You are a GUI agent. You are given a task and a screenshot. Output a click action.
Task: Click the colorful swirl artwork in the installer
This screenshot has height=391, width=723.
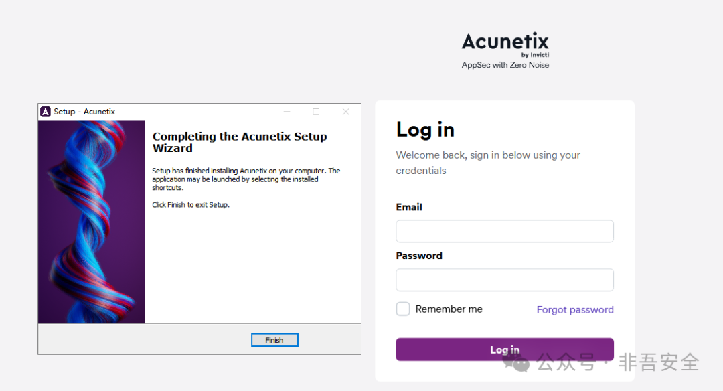point(91,221)
